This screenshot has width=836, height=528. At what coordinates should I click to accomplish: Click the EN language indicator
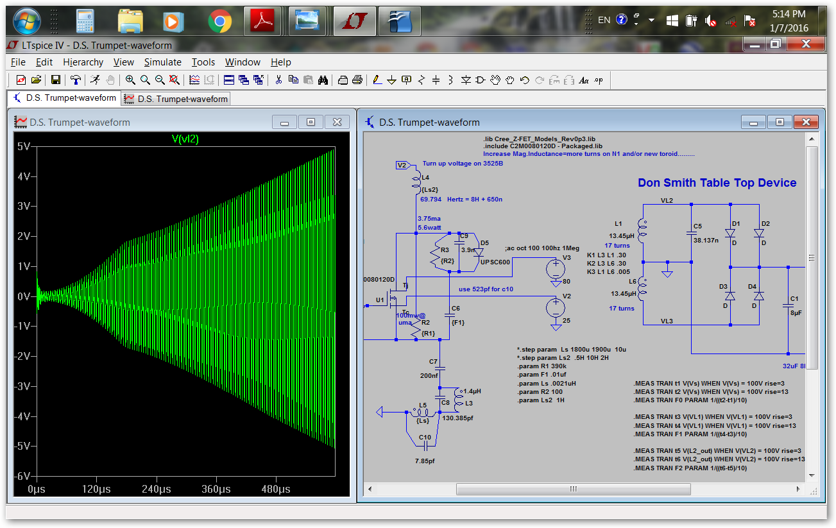604,20
